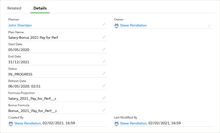Click the change owner icon

(x=209, y=25)
